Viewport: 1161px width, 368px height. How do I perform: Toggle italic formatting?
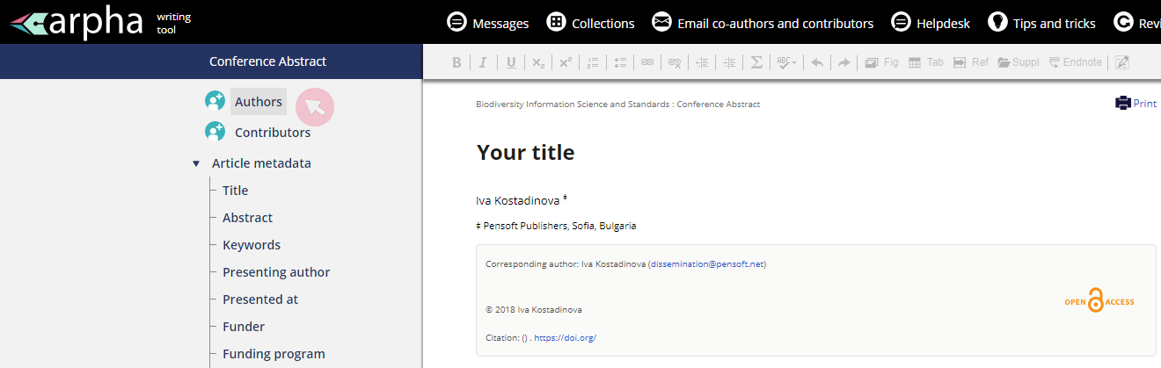coord(483,62)
